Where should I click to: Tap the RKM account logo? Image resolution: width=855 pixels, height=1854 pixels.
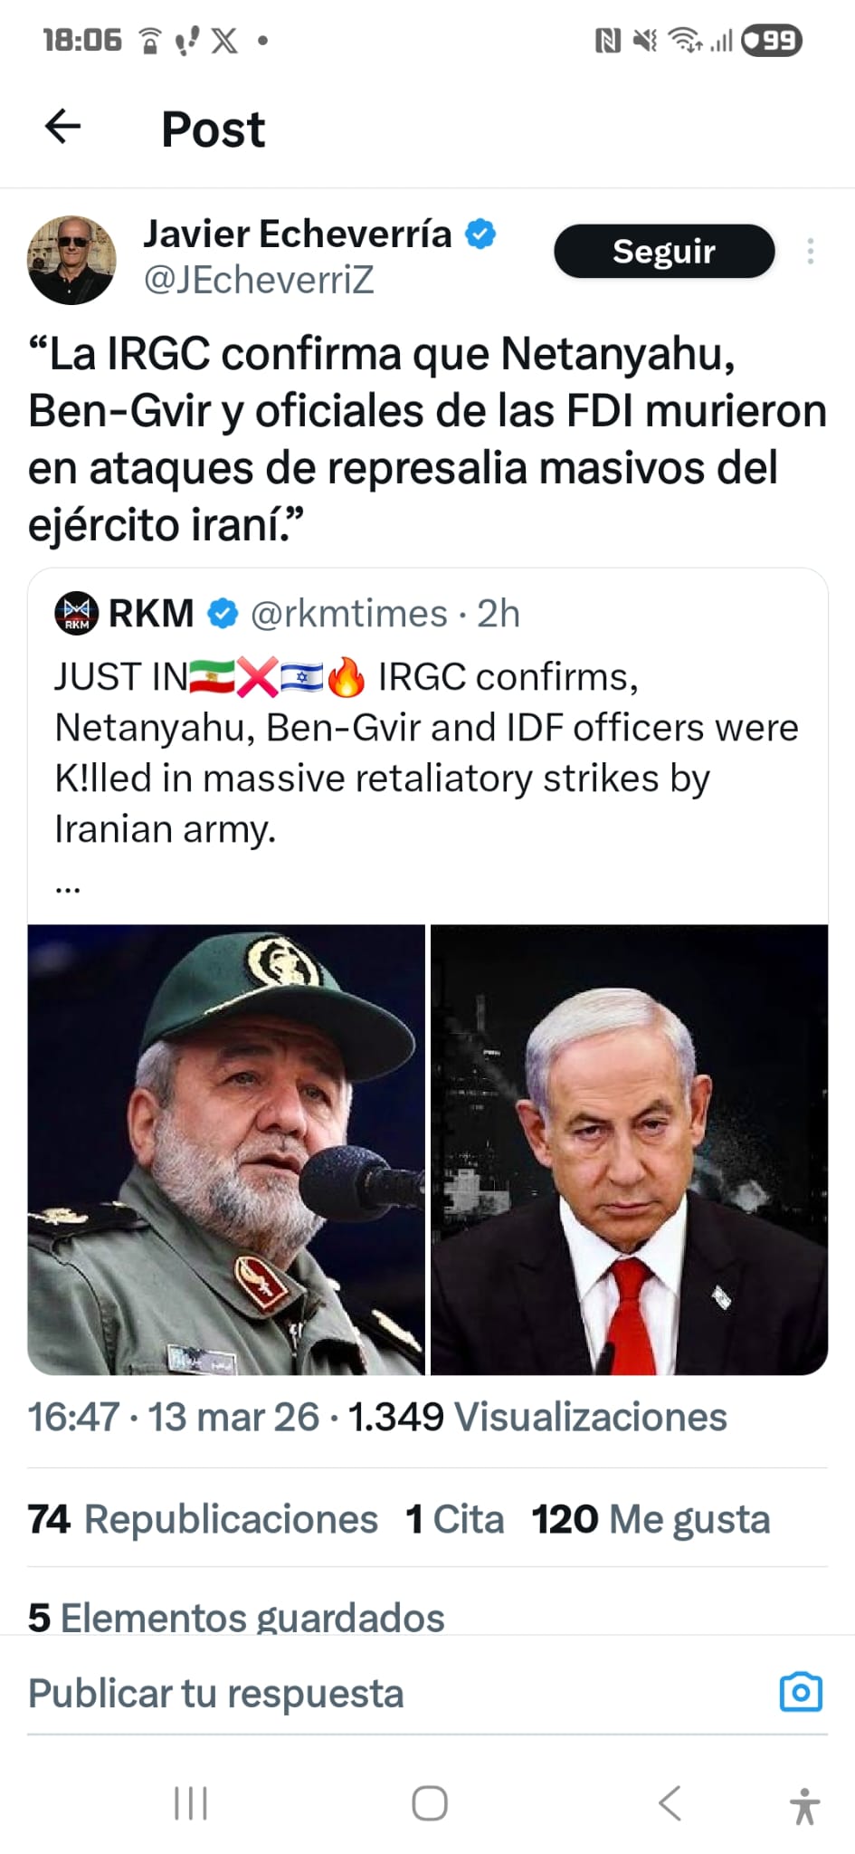coord(76,613)
